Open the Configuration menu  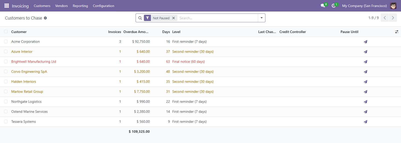click(x=104, y=6)
